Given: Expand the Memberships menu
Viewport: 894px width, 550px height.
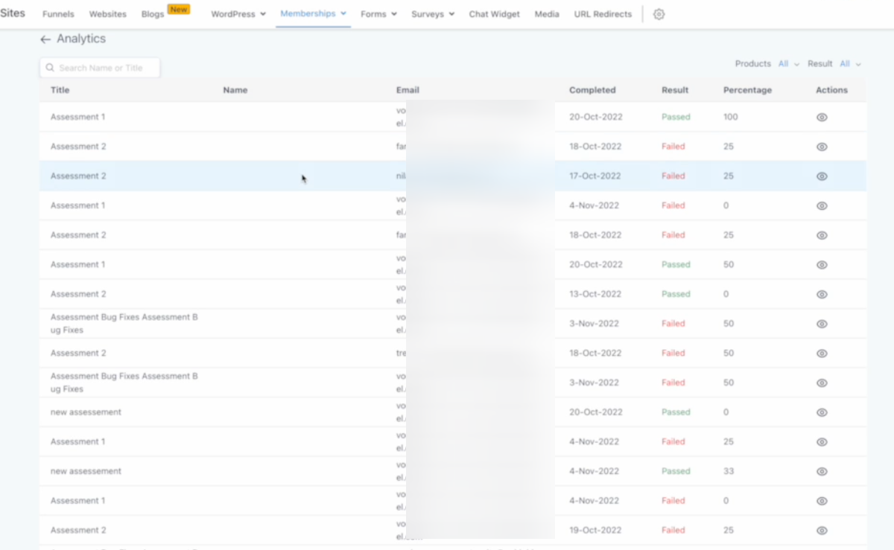Looking at the screenshot, I should 313,13.
